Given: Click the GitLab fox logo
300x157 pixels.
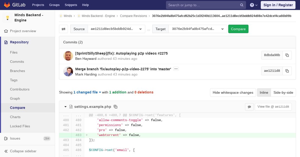Looking at the screenshot, I should (x=7, y=5).
